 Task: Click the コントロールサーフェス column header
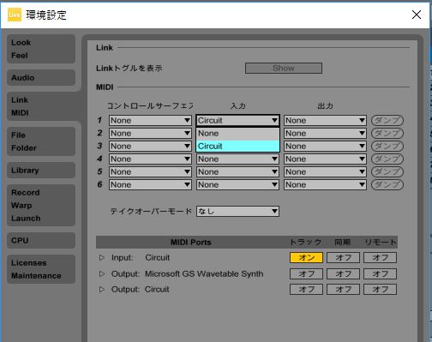150,105
